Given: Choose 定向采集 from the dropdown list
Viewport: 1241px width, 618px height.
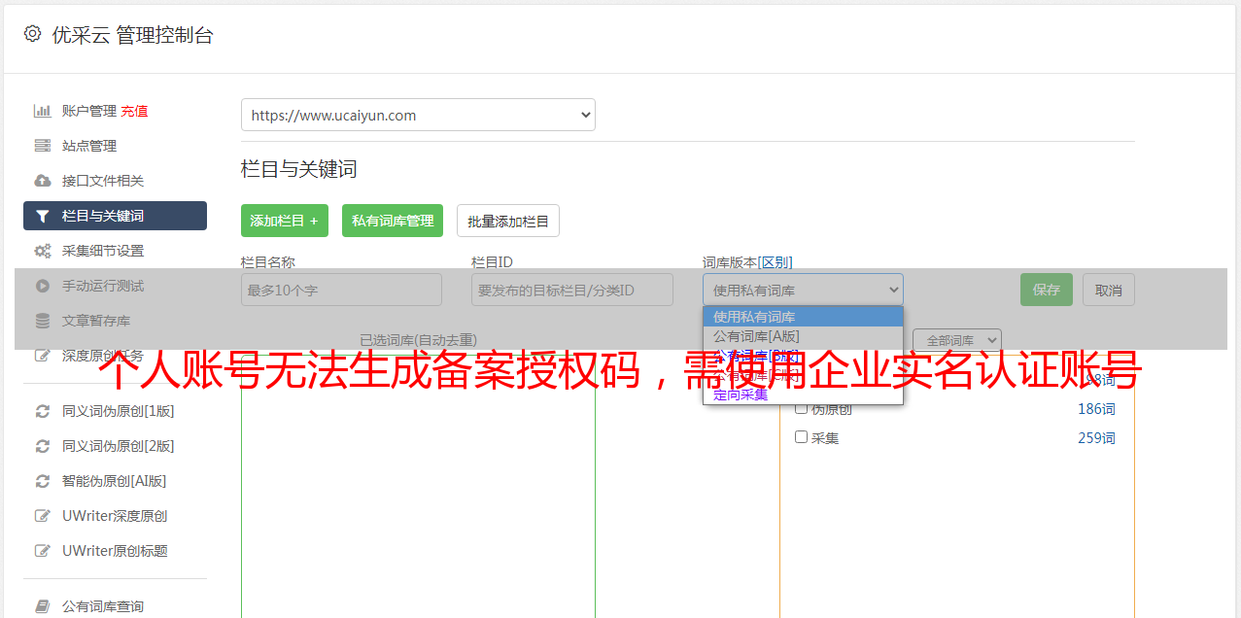Looking at the screenshot, I should (803, 395).
